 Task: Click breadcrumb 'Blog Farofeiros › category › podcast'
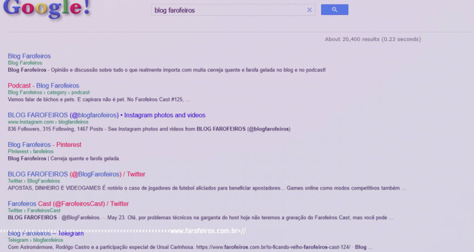coord(49,93)
